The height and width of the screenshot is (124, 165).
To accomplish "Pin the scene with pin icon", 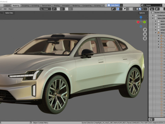I will pyautogui.click(x=161, y=5).
